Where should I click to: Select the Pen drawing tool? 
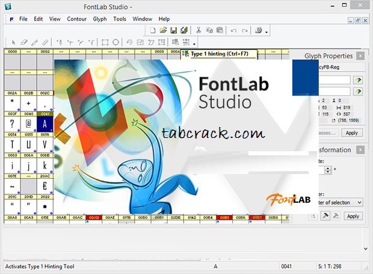tap(59, 42)
